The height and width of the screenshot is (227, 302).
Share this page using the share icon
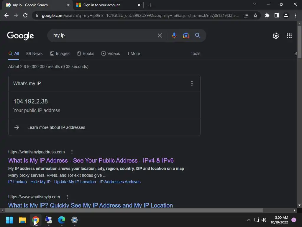pos(246,15)
